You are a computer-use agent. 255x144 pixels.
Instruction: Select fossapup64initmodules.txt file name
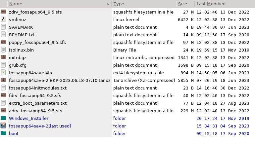pyautogui.click(x=38, y=88)
